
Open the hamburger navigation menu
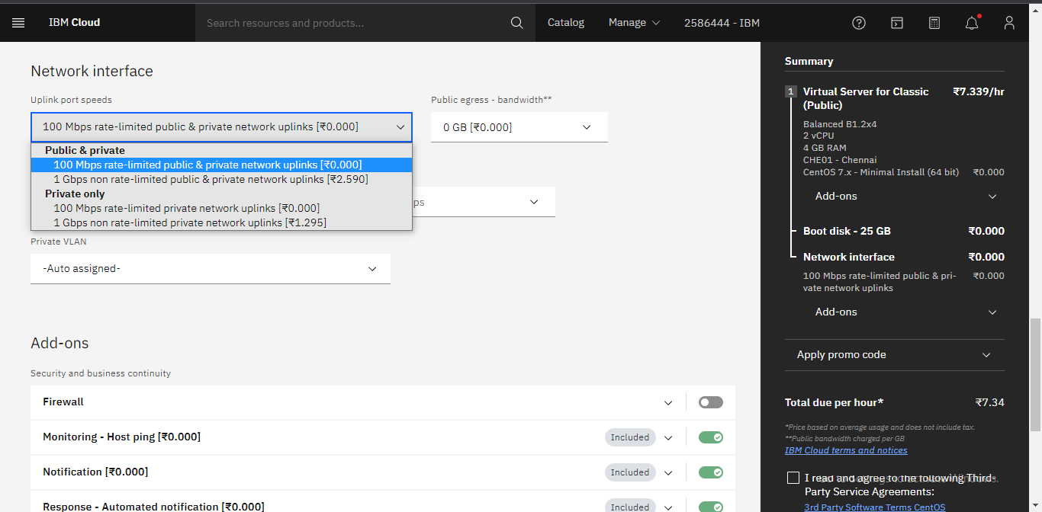(18, 22)
